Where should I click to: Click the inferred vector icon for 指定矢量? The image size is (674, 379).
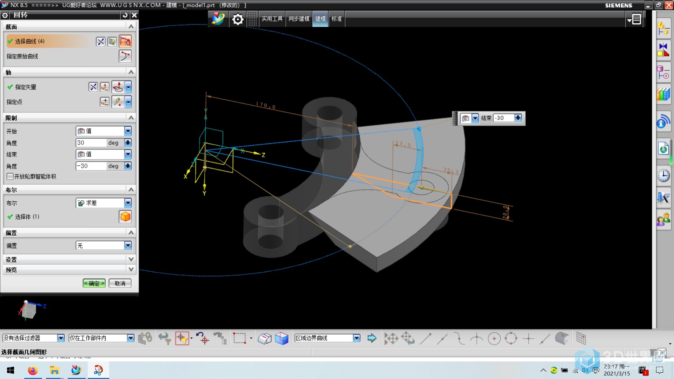(x=118, y=87)
